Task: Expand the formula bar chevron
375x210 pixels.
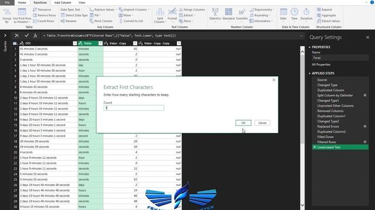Action: (301, 36)
